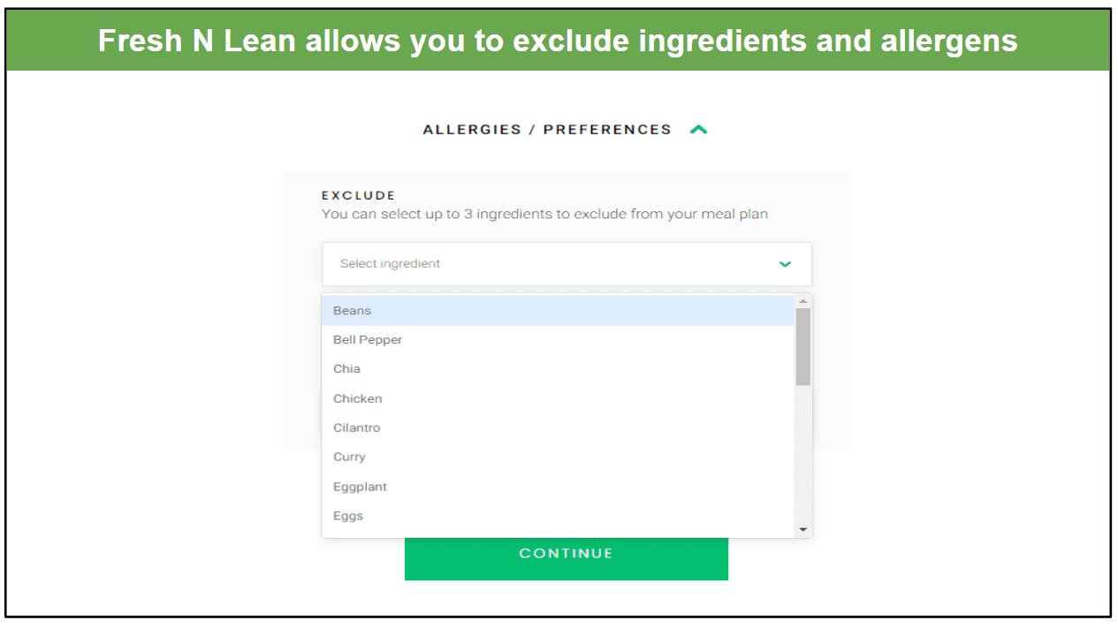Exclude Chicken from the meal plan
1118x628 pixels.
tap(357, 399)
